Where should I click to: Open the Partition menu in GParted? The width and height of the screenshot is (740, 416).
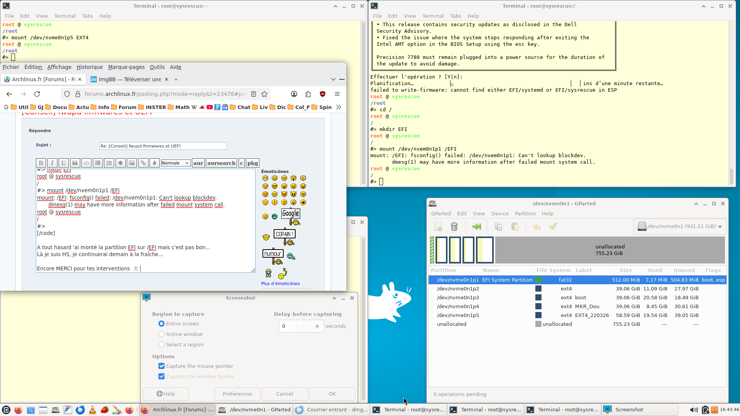tap(525, 213)
